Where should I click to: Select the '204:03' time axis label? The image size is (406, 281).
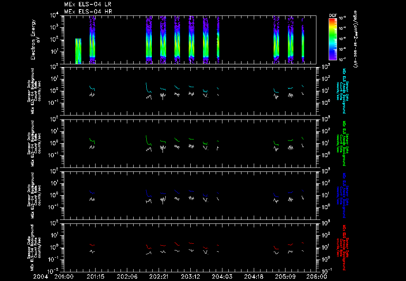222,277
